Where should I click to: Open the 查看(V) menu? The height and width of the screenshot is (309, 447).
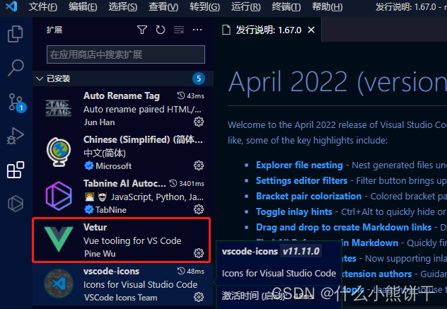point(163,6)
